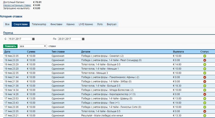This screenshot has width=215, height=118.
Task: Click red status icon for Эйбар (0) bet
Action: coord(205,82)
